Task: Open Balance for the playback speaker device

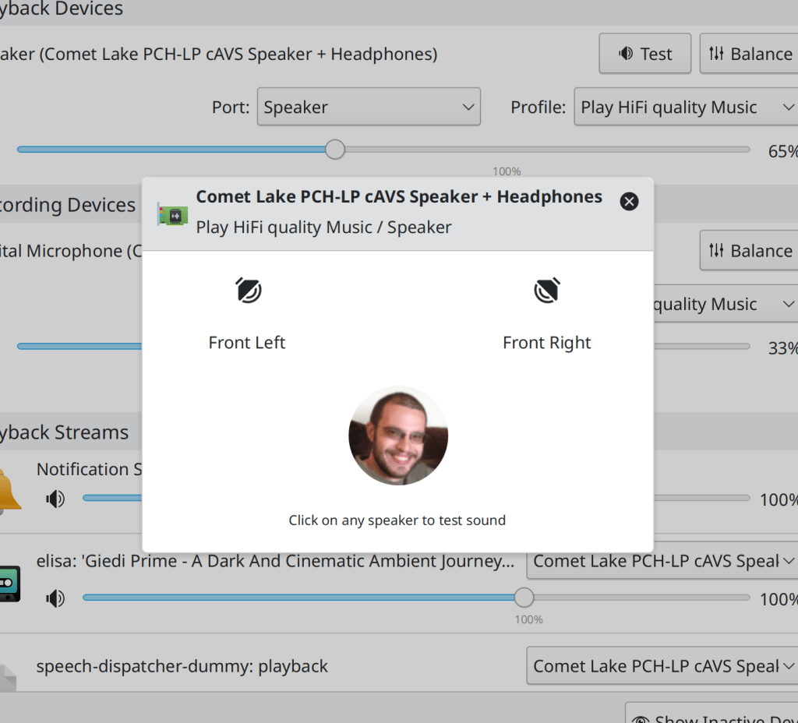Action: click(750, 54)
